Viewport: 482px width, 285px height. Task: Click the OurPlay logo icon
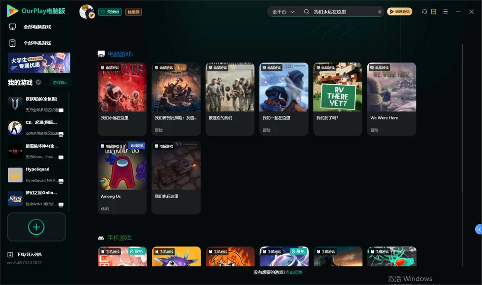13,11
